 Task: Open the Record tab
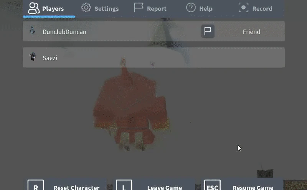tap(255, 8)
